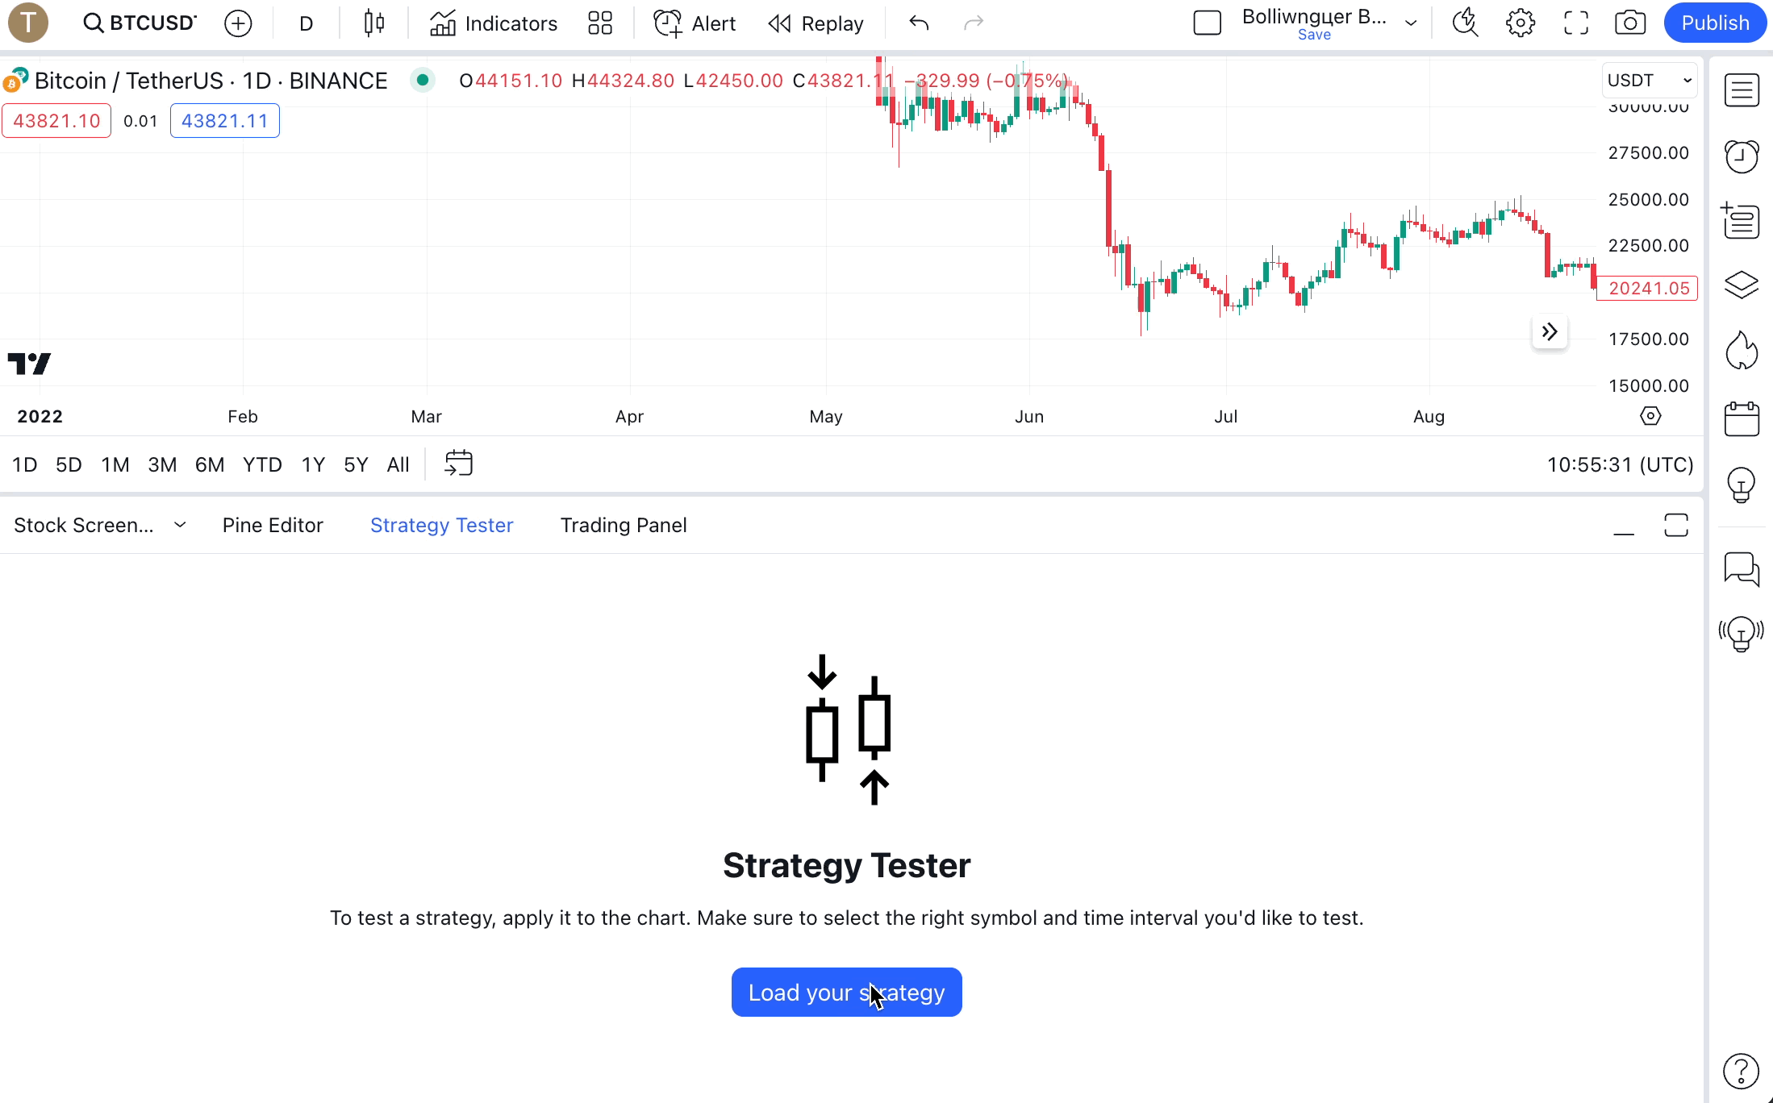Collapse the price scale panel with the double-arrow
This screenshot has width=1773, height=1103.
click(1549, 331)
